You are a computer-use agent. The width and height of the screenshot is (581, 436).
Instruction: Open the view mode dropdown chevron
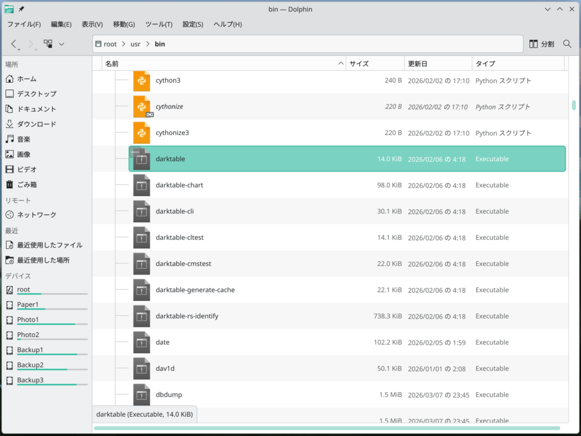[61, 44]
